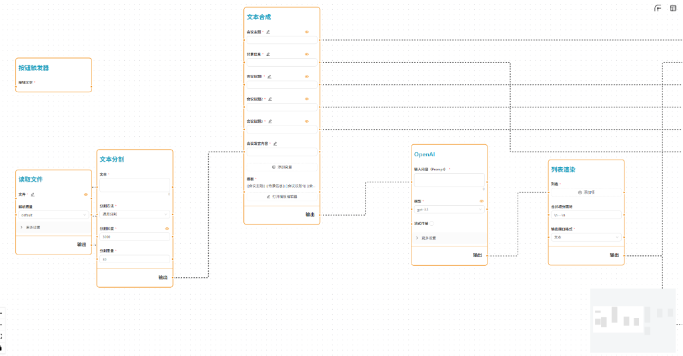Toggle visibility eye for 分割长度 field
Viewport: 683px width, 356px height.
(167, 228)
